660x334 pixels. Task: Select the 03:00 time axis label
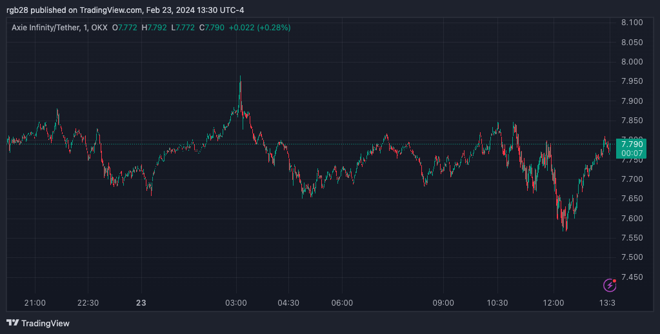(236, 303)
